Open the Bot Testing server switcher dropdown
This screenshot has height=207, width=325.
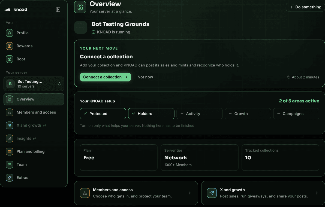tap(34, 84)
